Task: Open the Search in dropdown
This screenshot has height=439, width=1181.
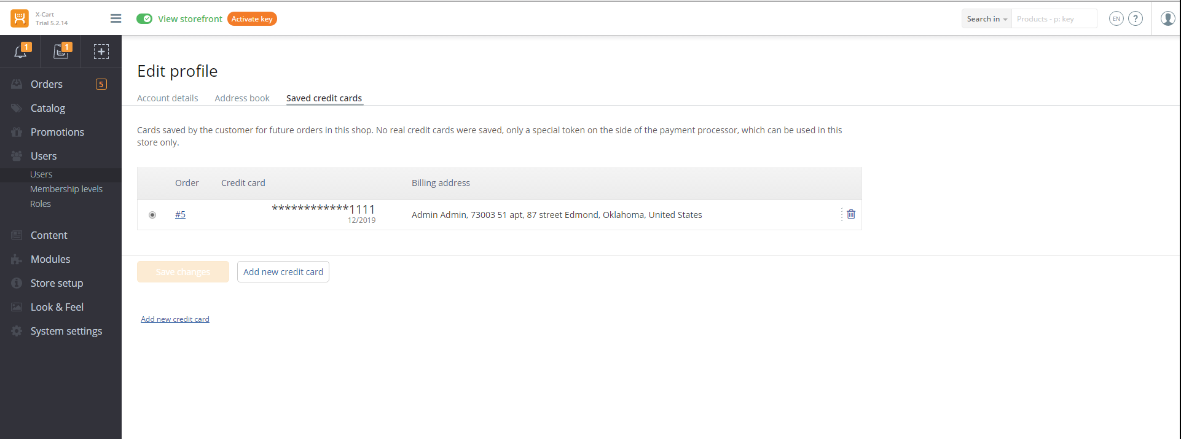Action: tap(987, 19)
